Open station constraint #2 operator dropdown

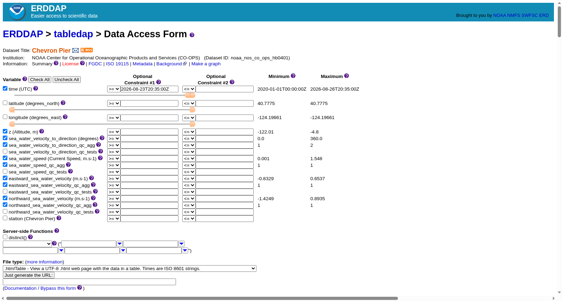[189, 219]
